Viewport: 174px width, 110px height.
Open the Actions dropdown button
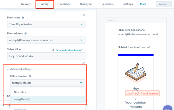coord(164,4)
